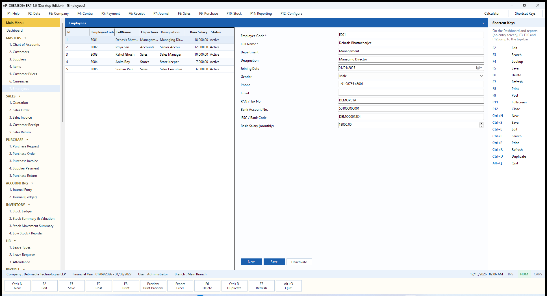Open the Joining Date calendar picker
547x296 pixels.
click(479, 68)
